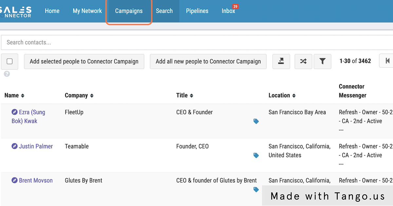The height and width of the screenshot is (206, 393).
Task: Click the Sales Connector logo
Action: (x=16, y=11)
